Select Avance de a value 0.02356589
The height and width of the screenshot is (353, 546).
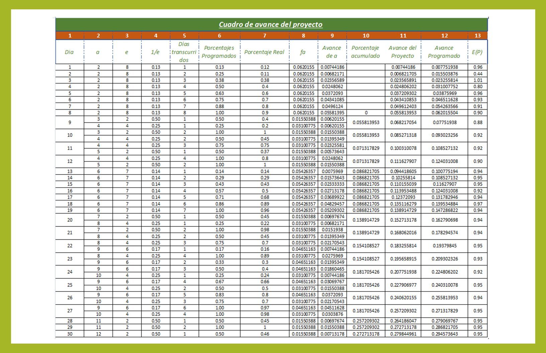point(332,80)
